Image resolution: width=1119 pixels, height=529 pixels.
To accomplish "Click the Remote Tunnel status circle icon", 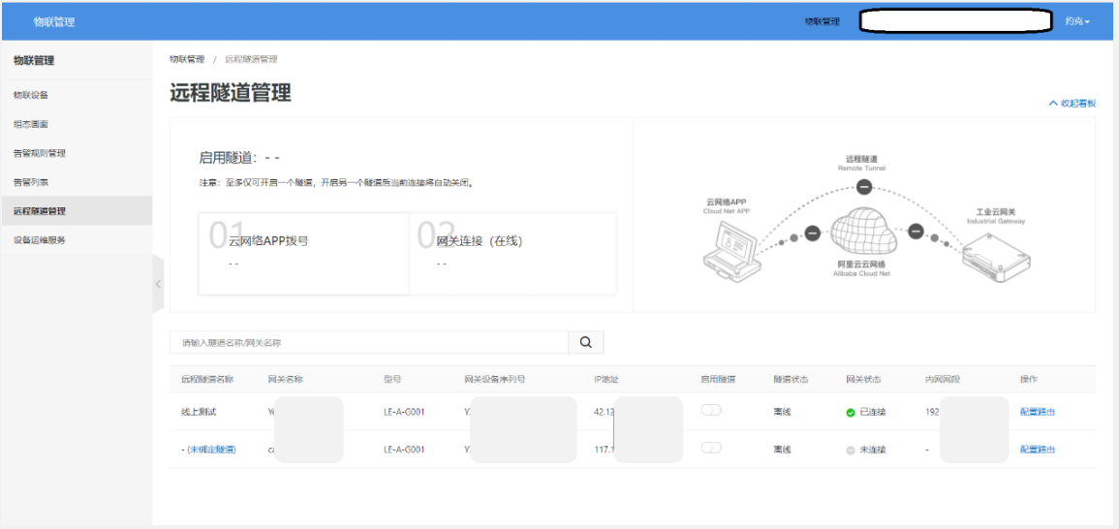I will click(x=864, y=188).
